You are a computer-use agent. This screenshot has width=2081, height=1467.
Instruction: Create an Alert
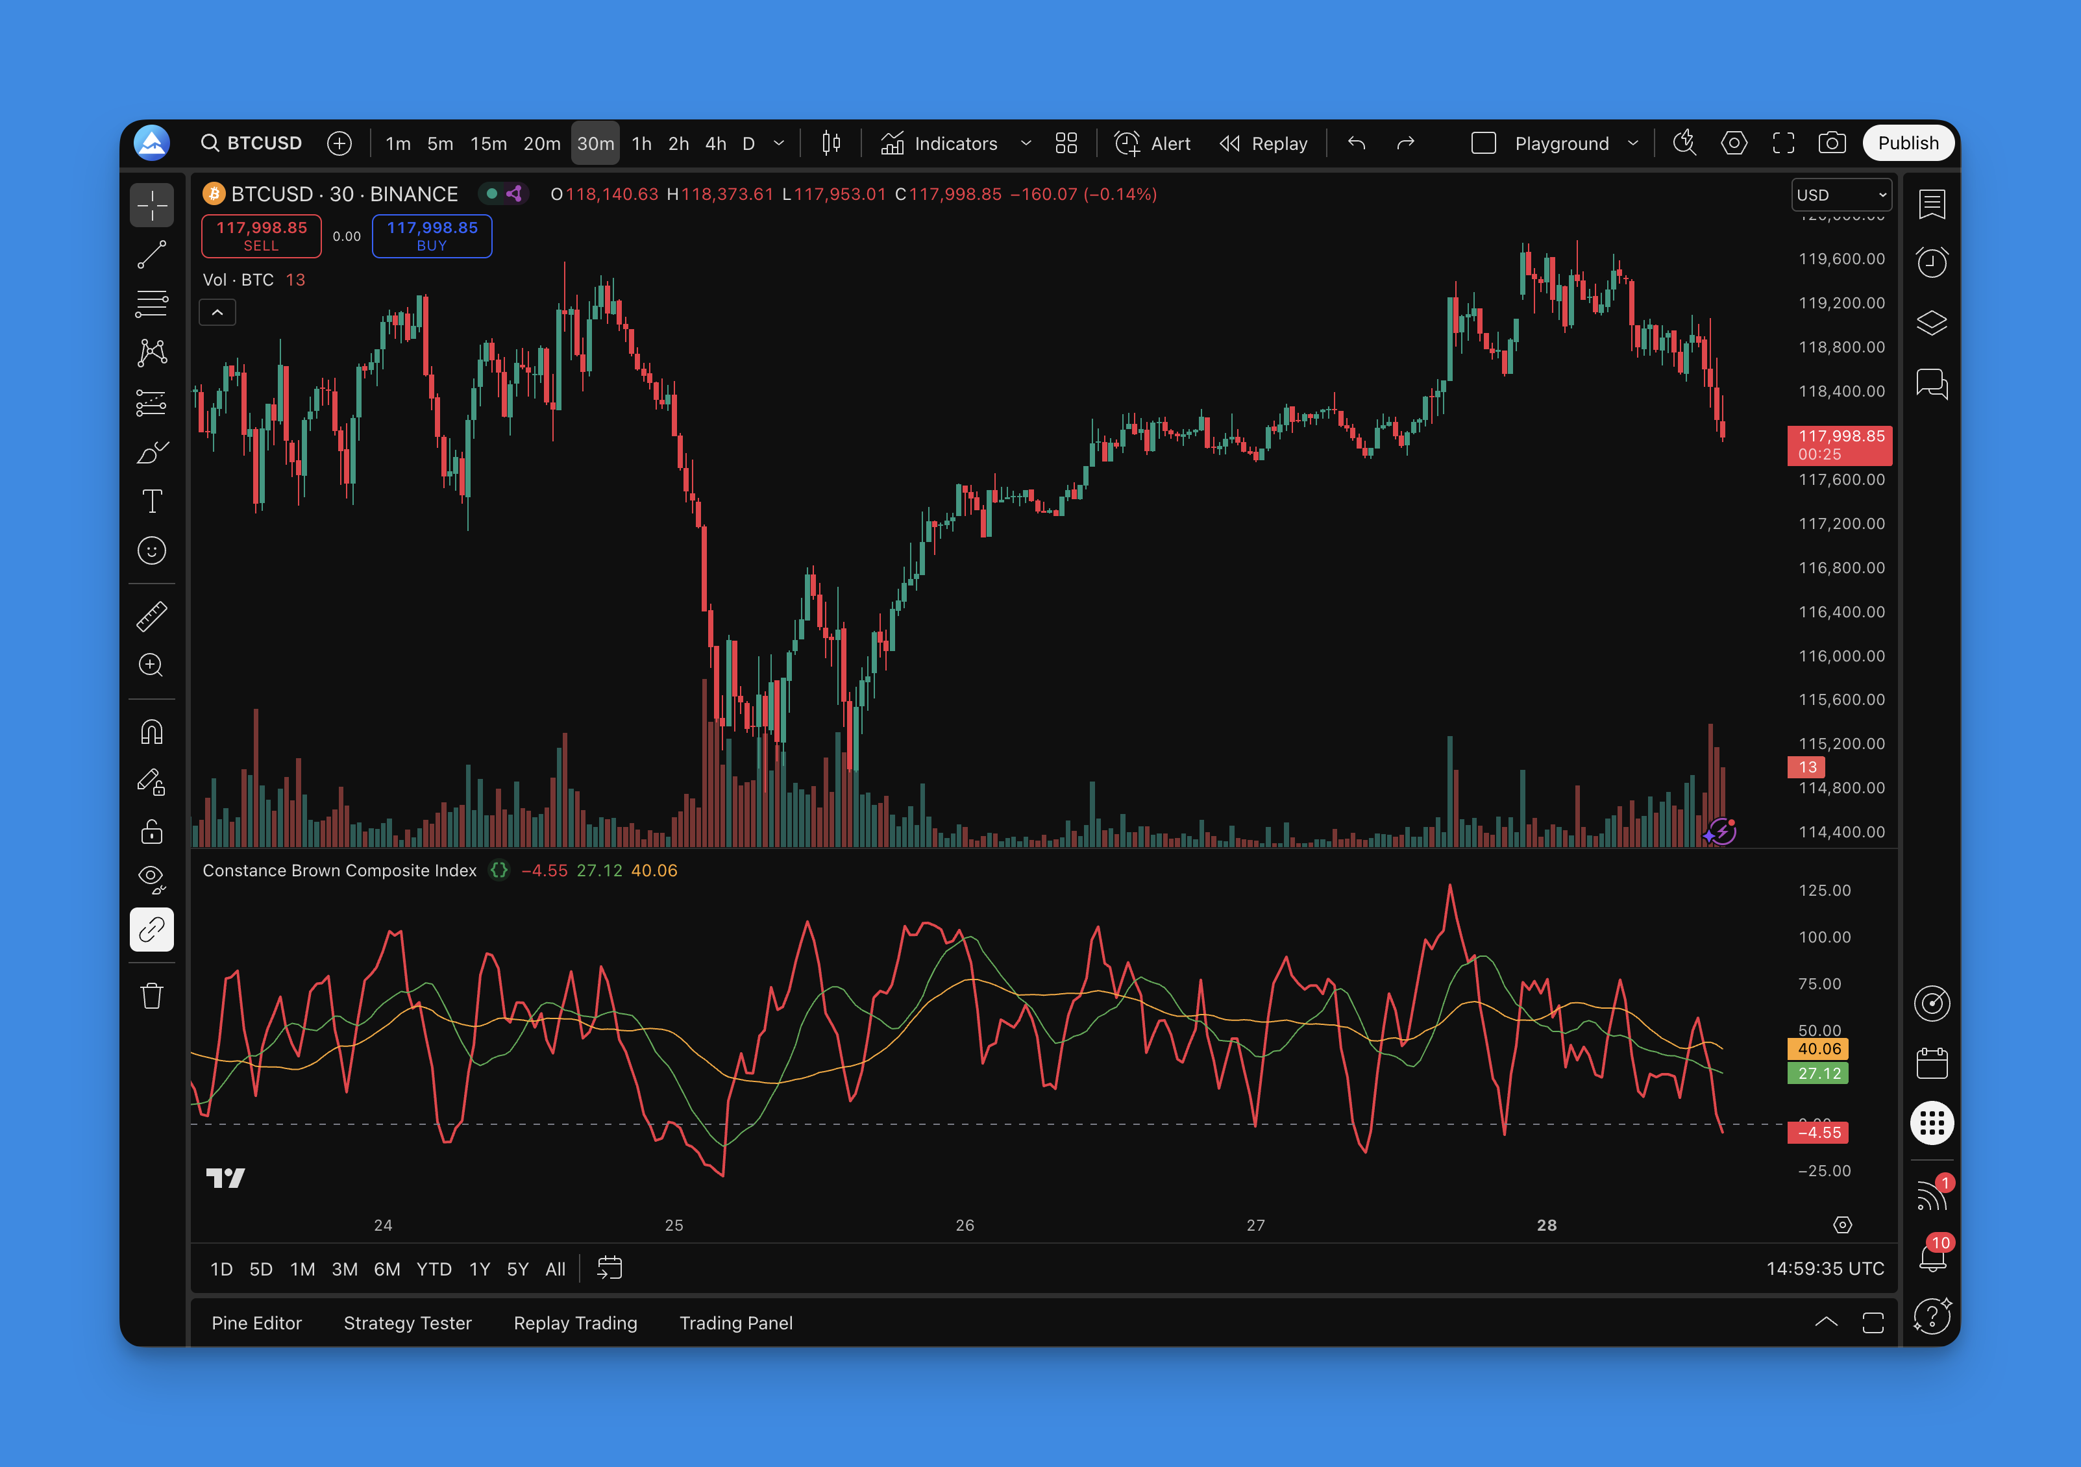point(1153,143)
